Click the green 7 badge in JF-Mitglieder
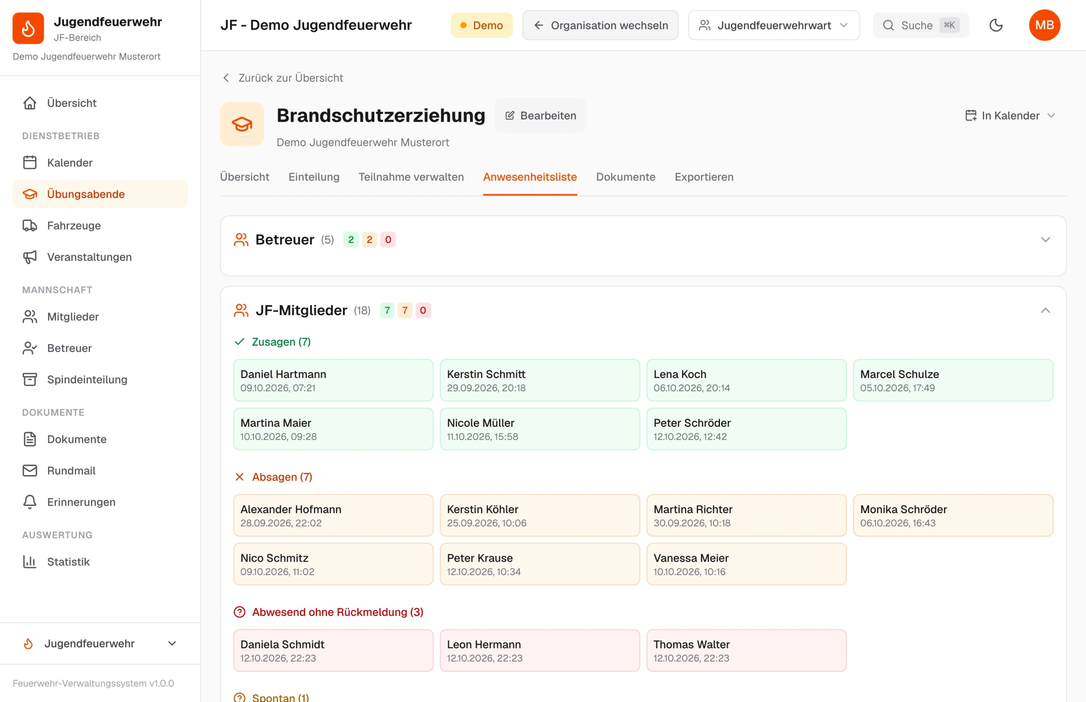Viewport: 1086px width, 702px height. (x=386, y=310)
